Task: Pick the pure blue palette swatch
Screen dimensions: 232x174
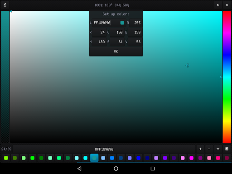Action: click(x=139, y=158)
